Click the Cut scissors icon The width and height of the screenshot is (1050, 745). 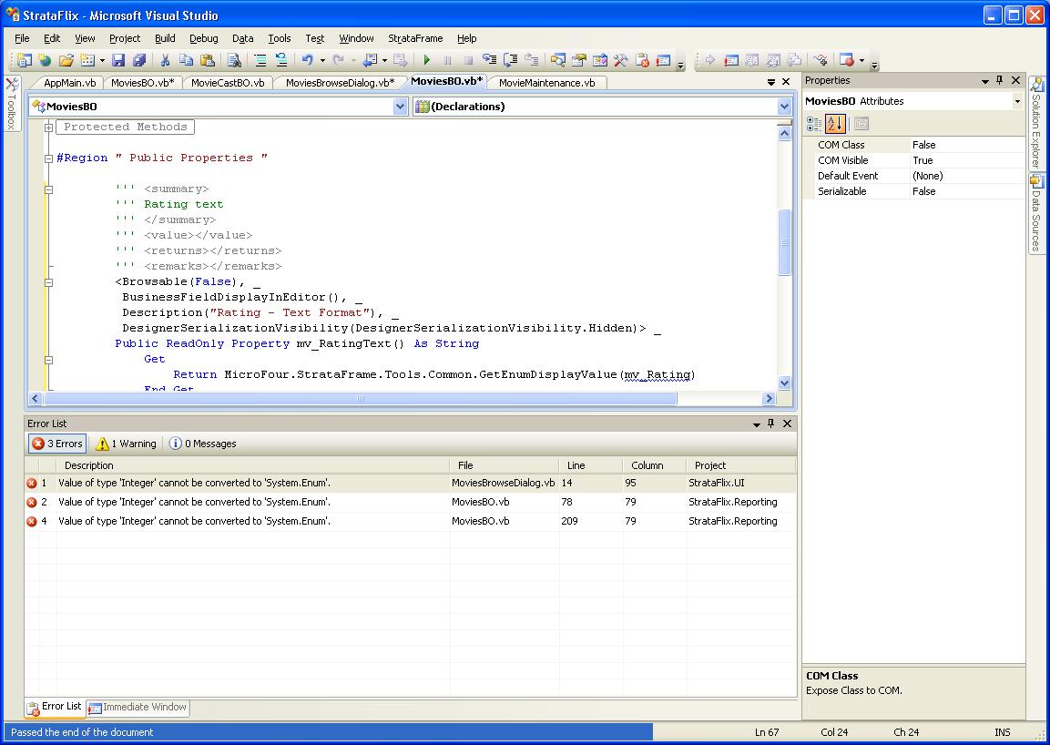click(165, 60)
